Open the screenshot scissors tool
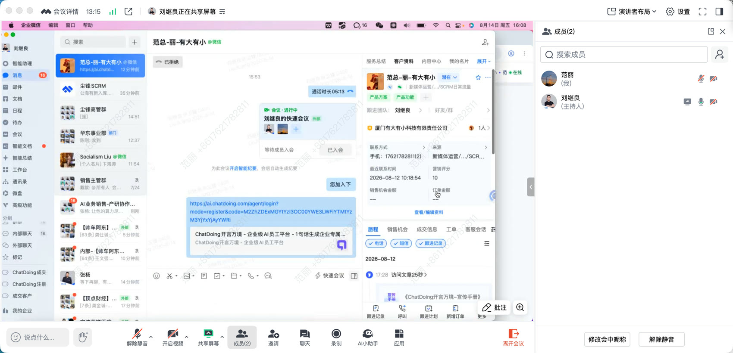Viewport: 733px width, 353px height. [170, 276]
